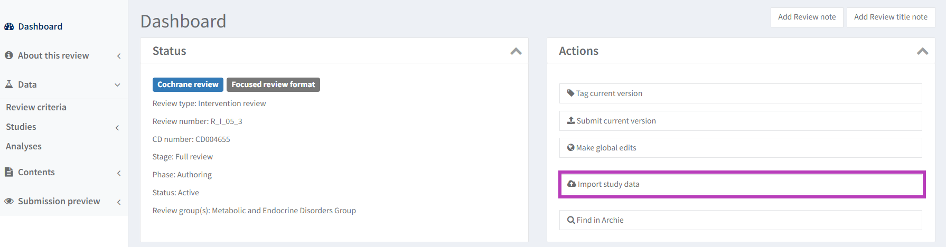Screen dimensions: 946x247
Task: Click the cloud icon on Import study data
Action: pos(572,184)
